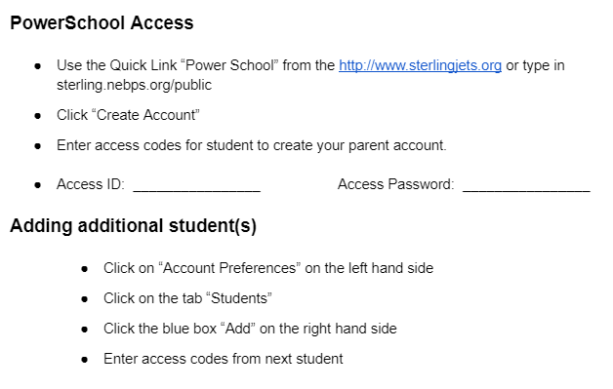Click the PowerSchool Access heading
This screenshot has width=613, height=389.
pyautogui.click(x=102, y=22)
